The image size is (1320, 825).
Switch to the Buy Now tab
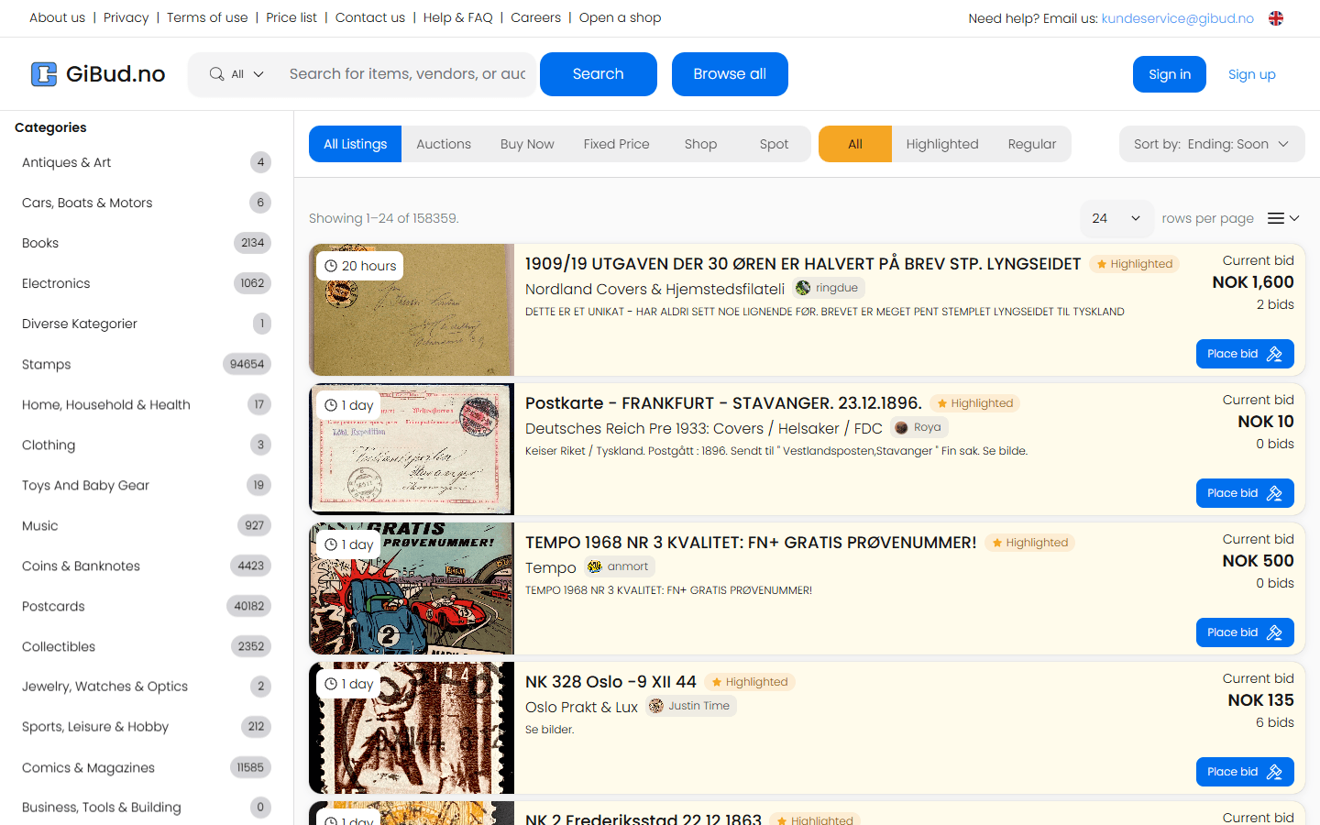tap(527, 144)
